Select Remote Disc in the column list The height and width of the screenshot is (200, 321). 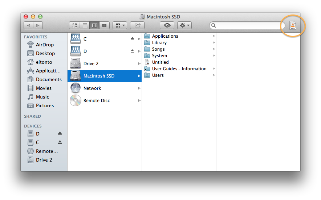tap(105, 100)
